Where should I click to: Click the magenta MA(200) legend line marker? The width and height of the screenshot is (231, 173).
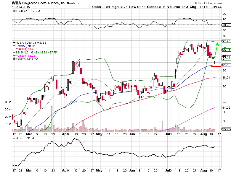pyautogui.click(x=14, y=55)
